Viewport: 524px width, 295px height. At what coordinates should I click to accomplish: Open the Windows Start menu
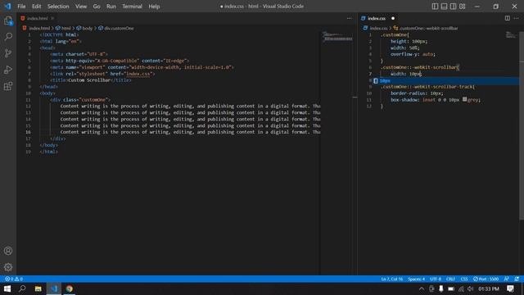point(7,288)
